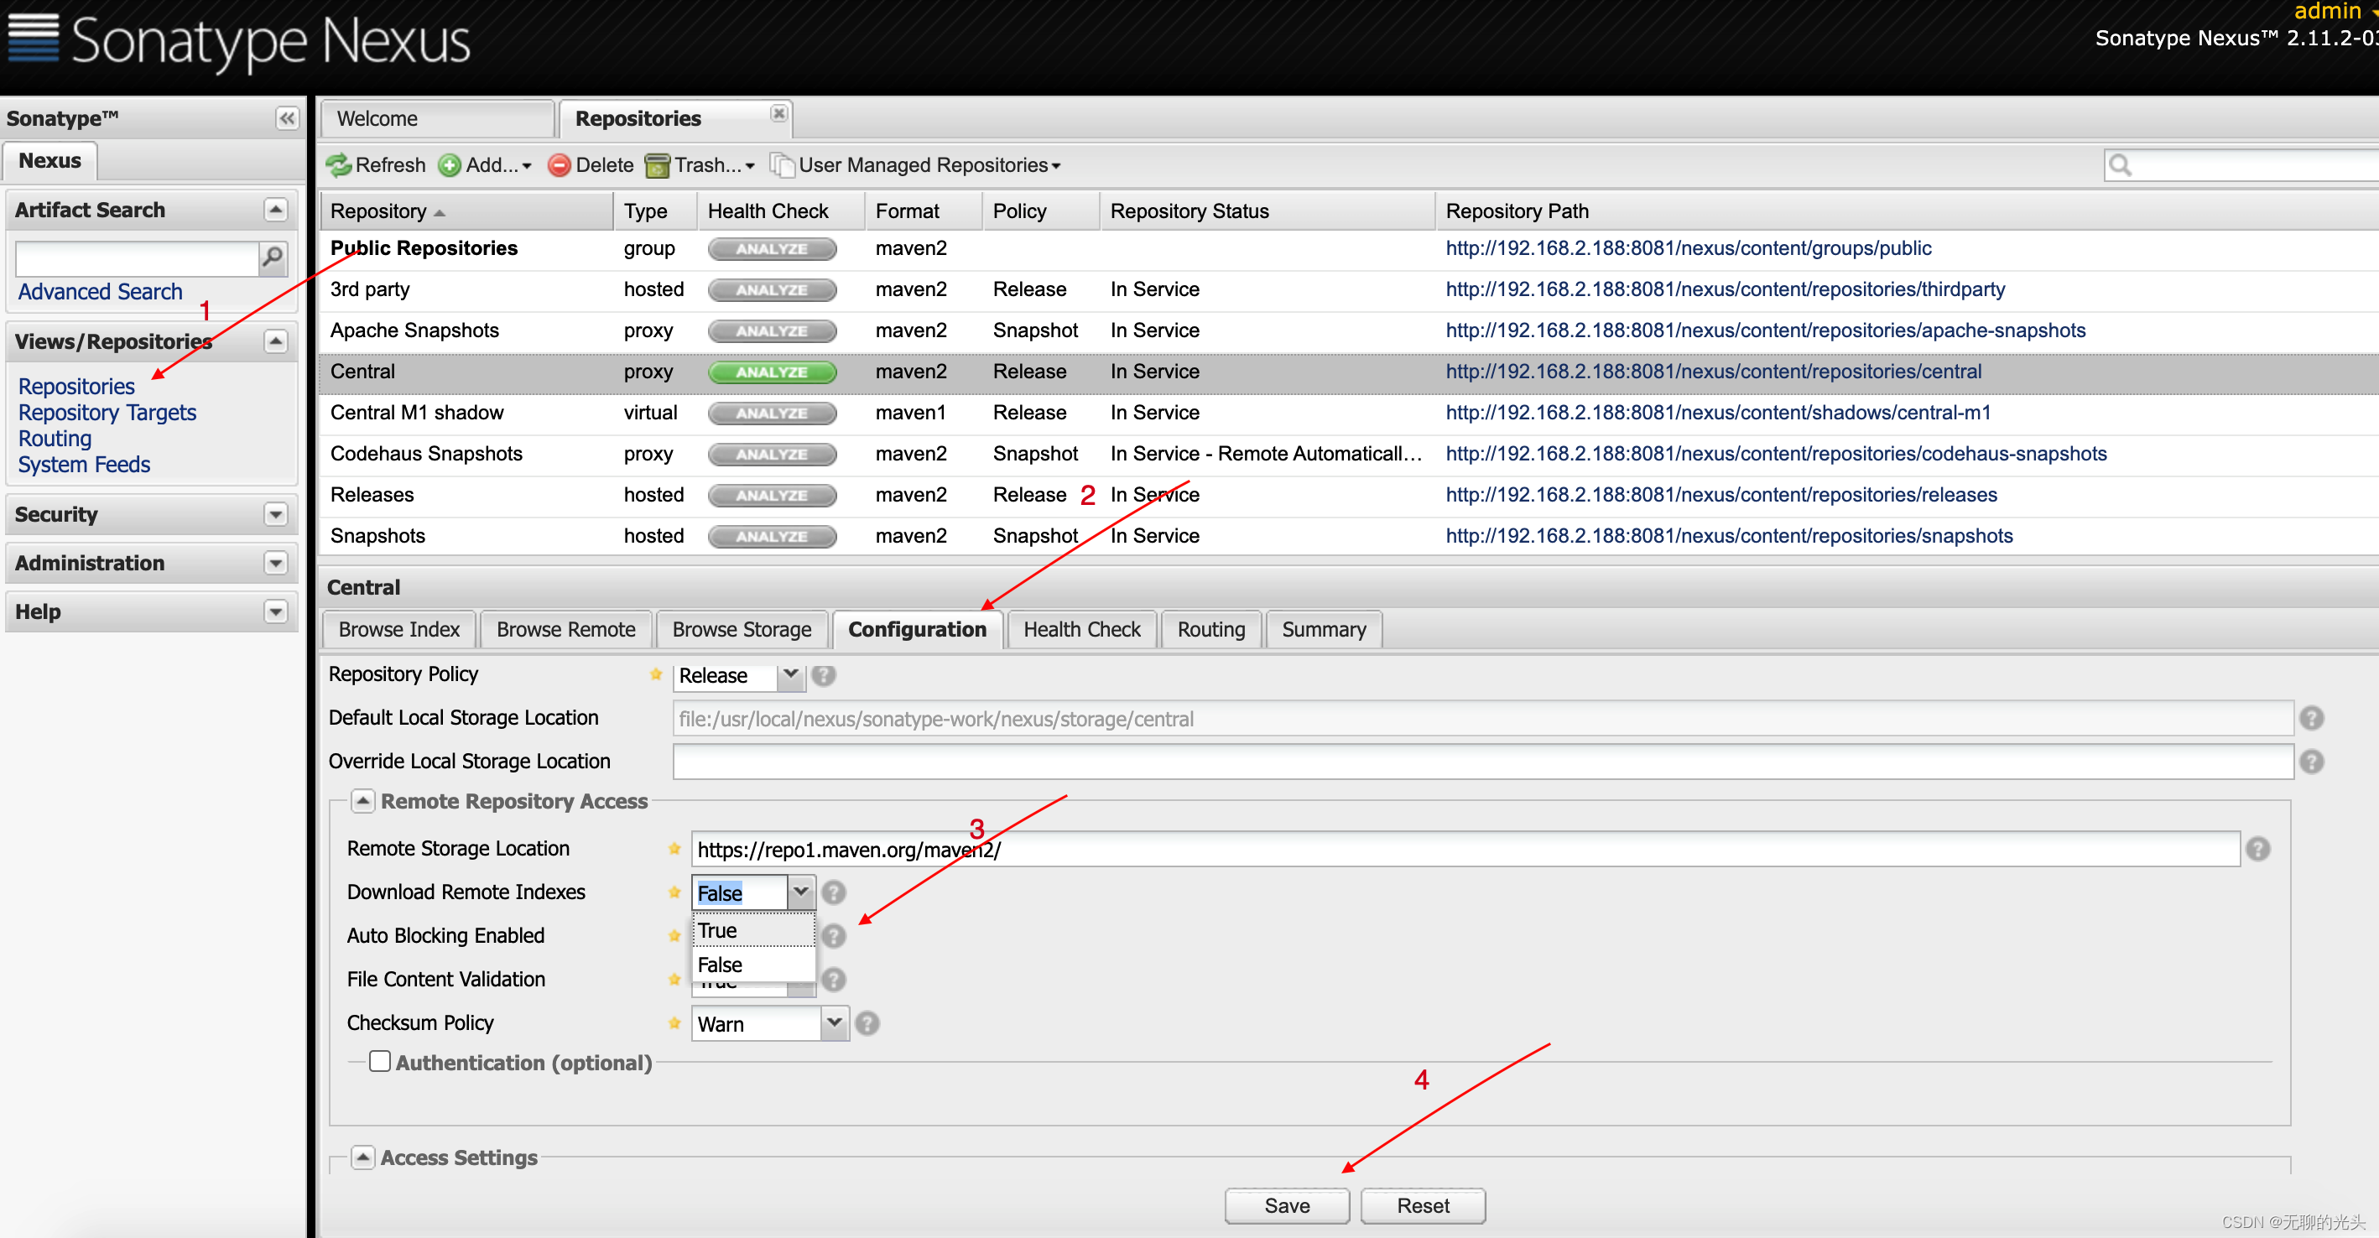Click Analyze for Codehaus Snapshots row
The width and height of the screenshot is (2379, 1238).
tap(772, 455)
